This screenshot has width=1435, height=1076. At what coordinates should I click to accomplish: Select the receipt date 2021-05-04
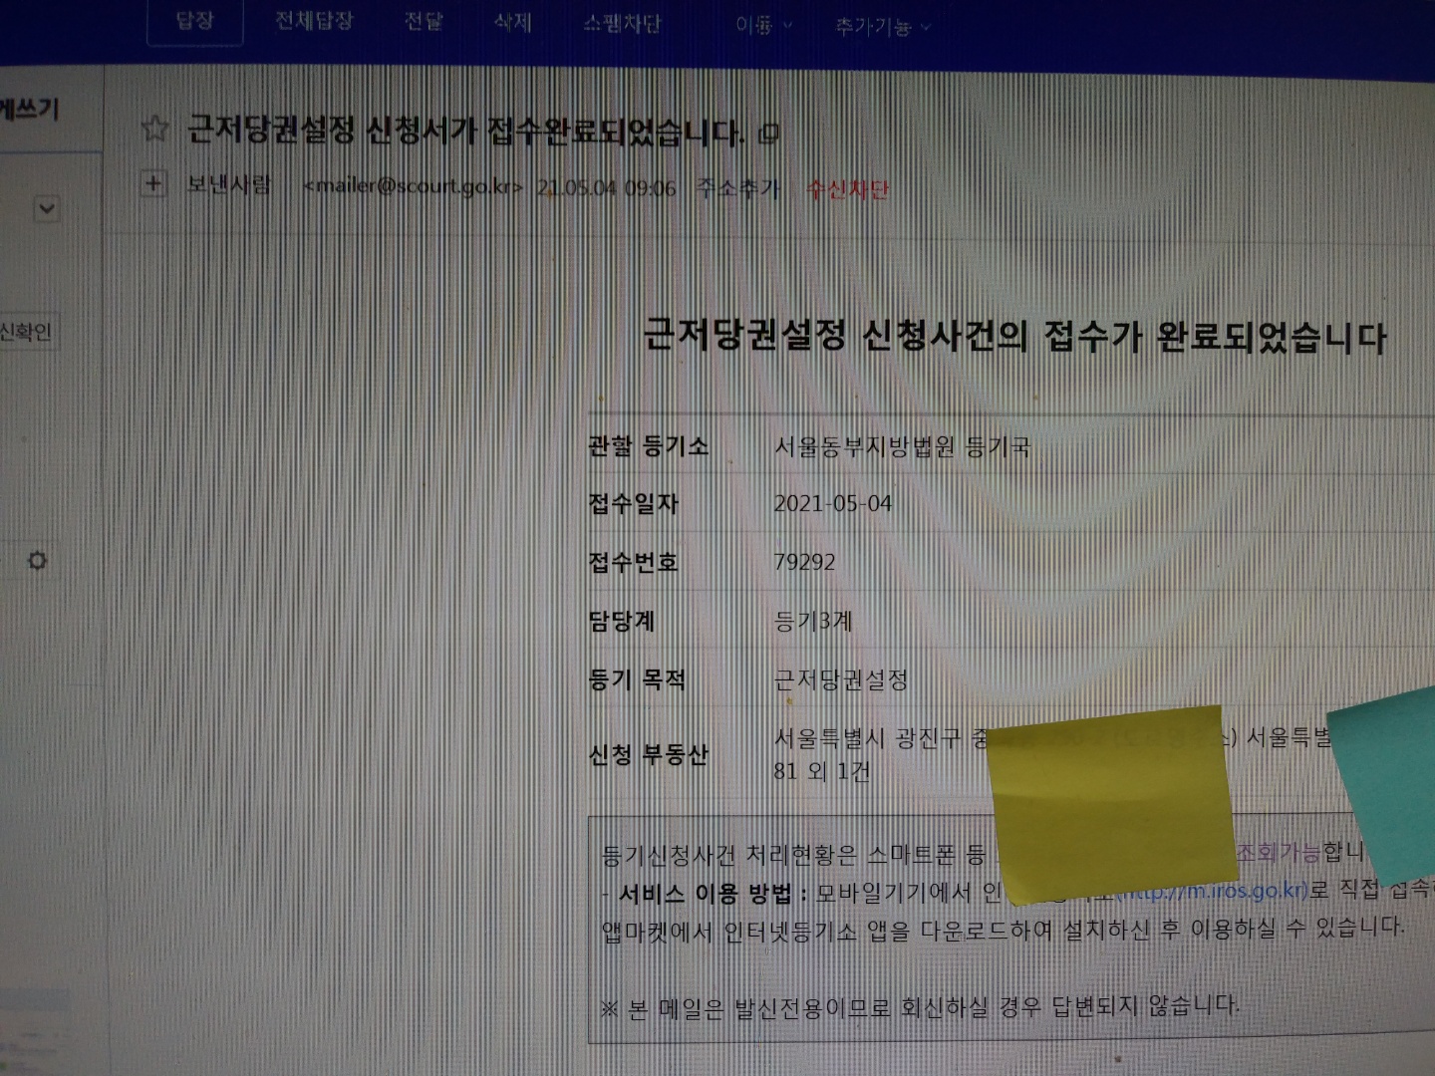click(x=833, y=503)
